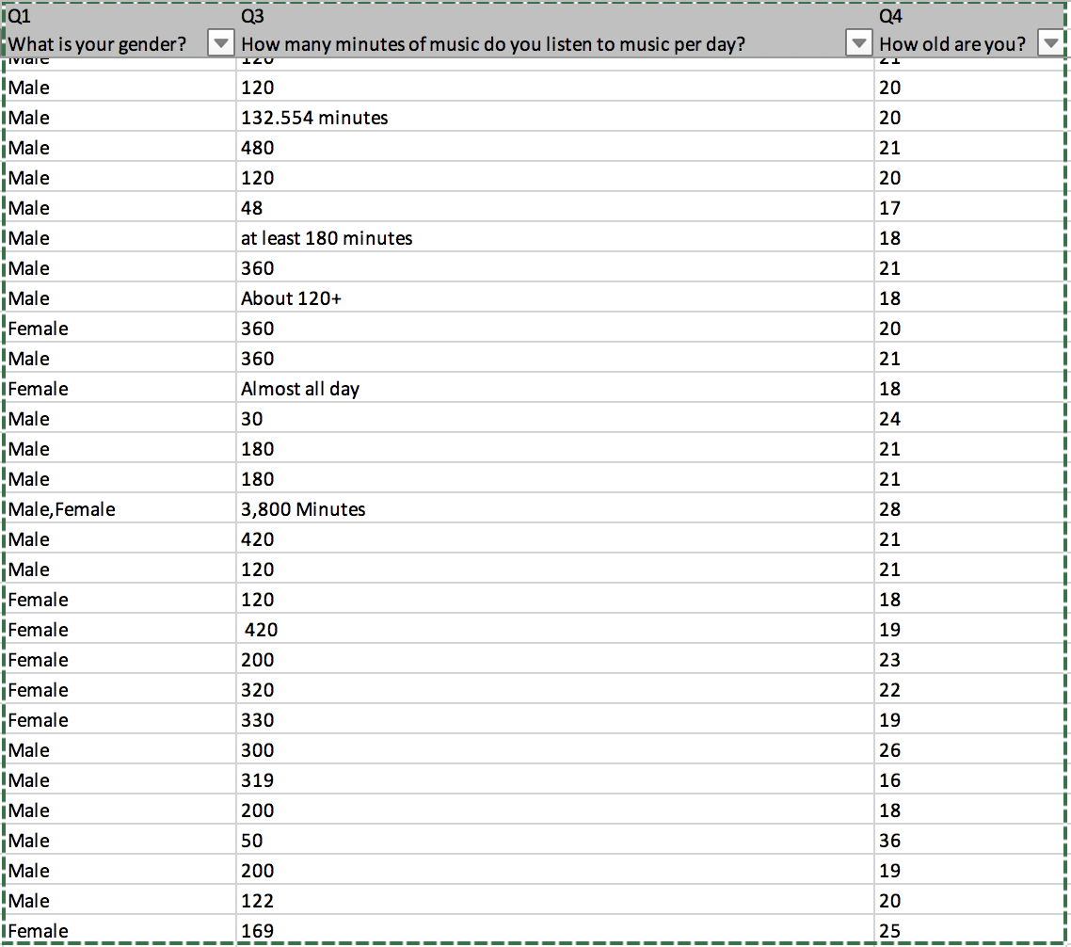Screen dimensions: 1071x947
Task: Select the minutes cell showing 169
Action: click(x=555, y=930)
